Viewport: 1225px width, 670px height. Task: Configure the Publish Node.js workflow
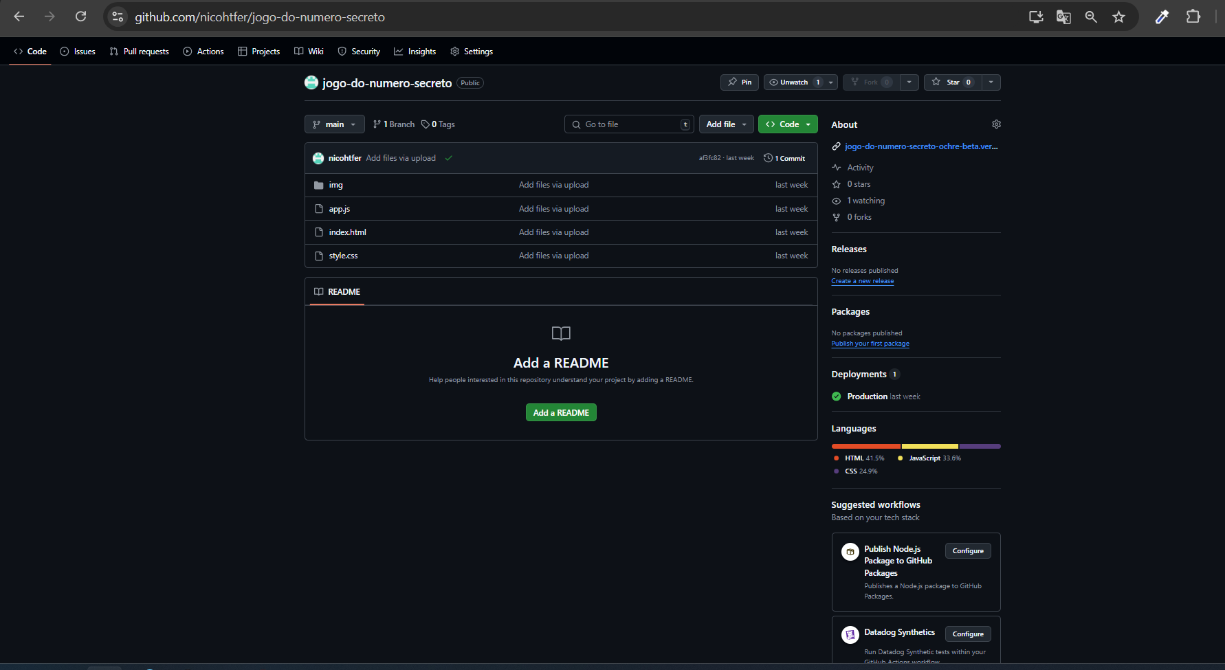pos(968,551)
